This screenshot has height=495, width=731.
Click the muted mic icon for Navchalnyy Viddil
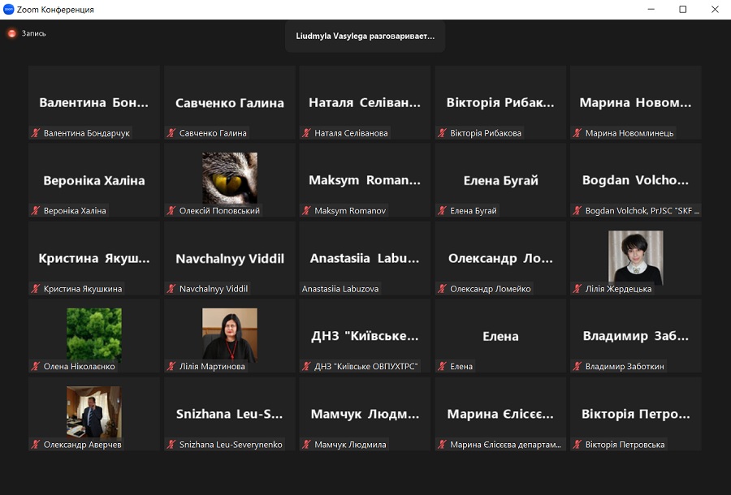pos(171,289)
